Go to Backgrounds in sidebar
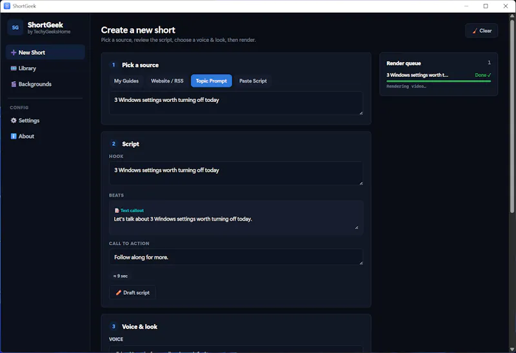Screen dimensions: 516x353 (x=45, y=84)
